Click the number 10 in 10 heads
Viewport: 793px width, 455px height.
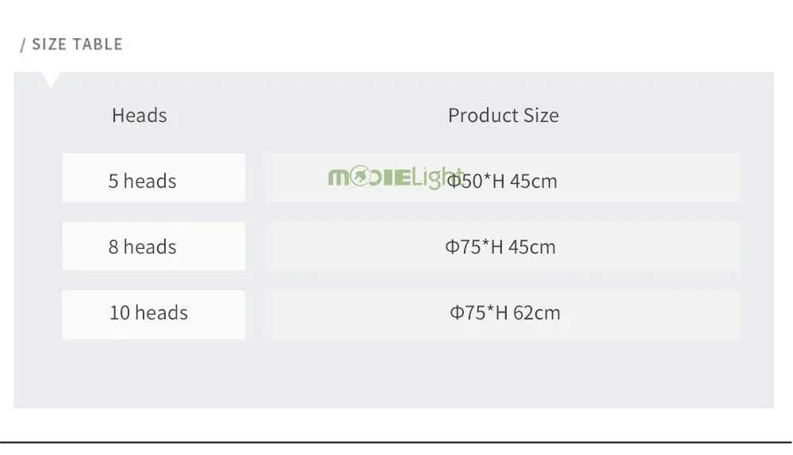pyautogui.click(x=120, y=312)
